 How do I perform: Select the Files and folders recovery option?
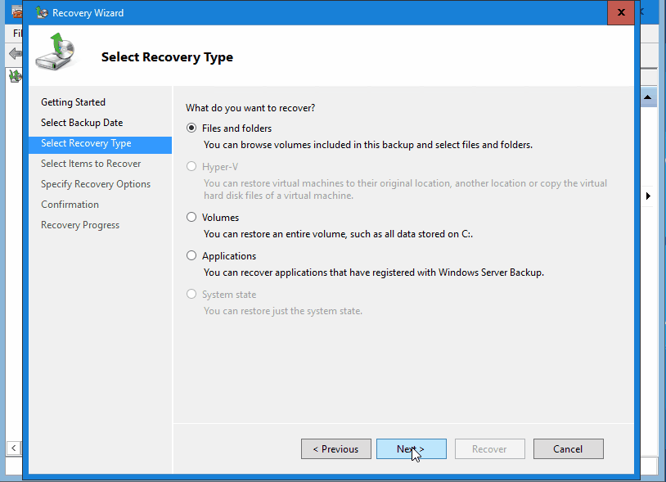[x=190, y=128]
